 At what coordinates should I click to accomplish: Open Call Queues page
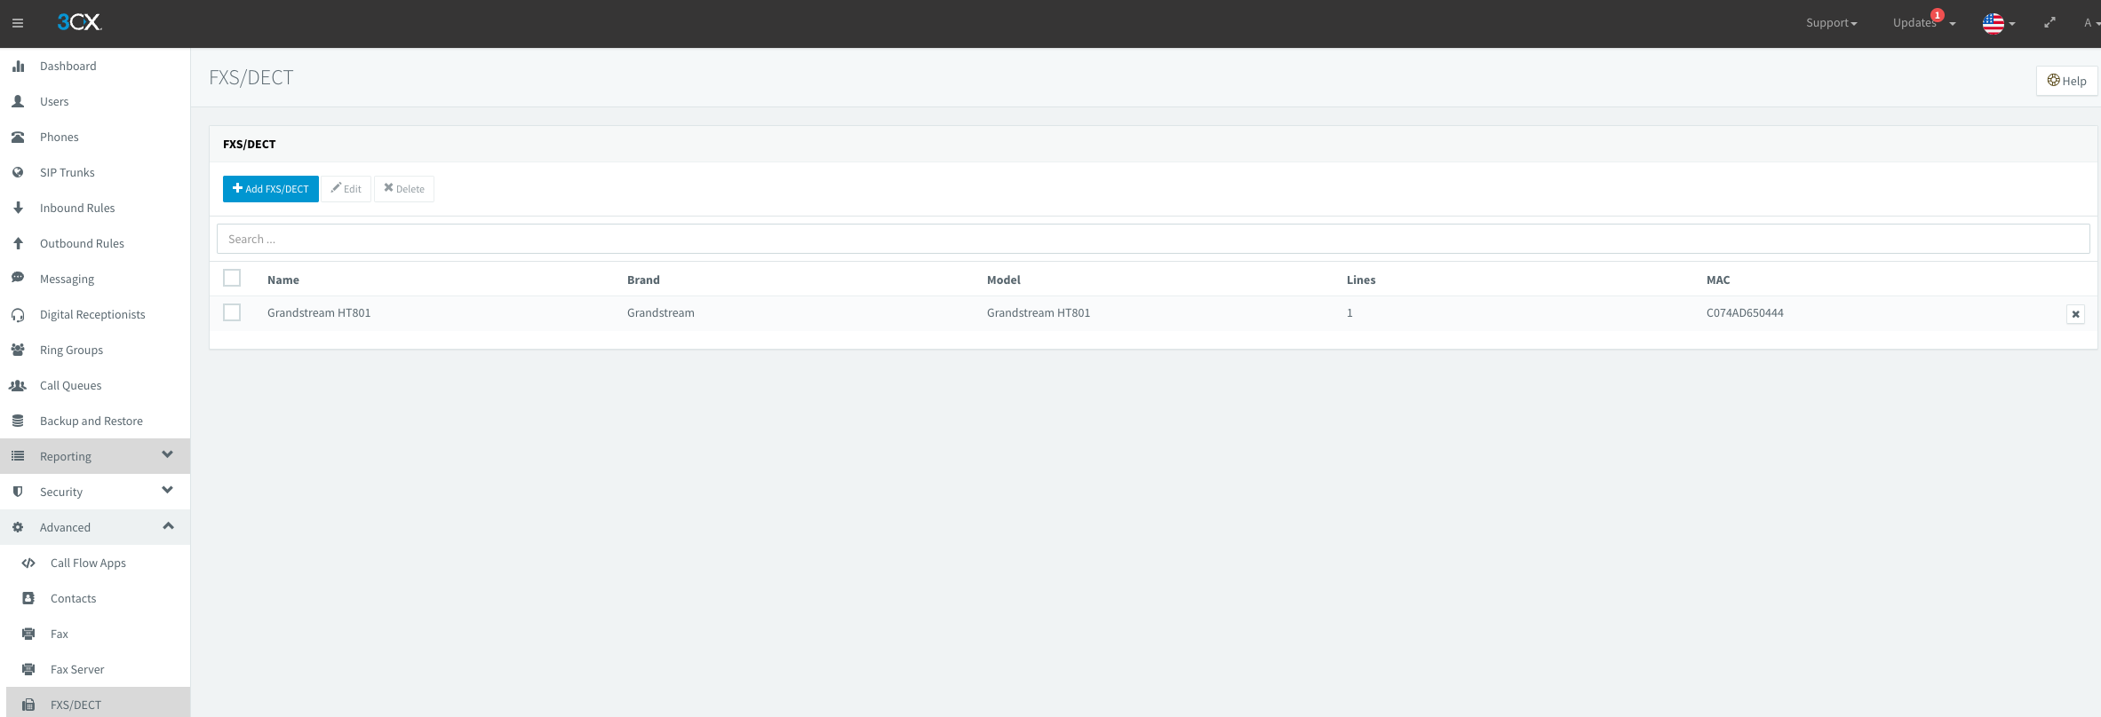coord(71,385)
